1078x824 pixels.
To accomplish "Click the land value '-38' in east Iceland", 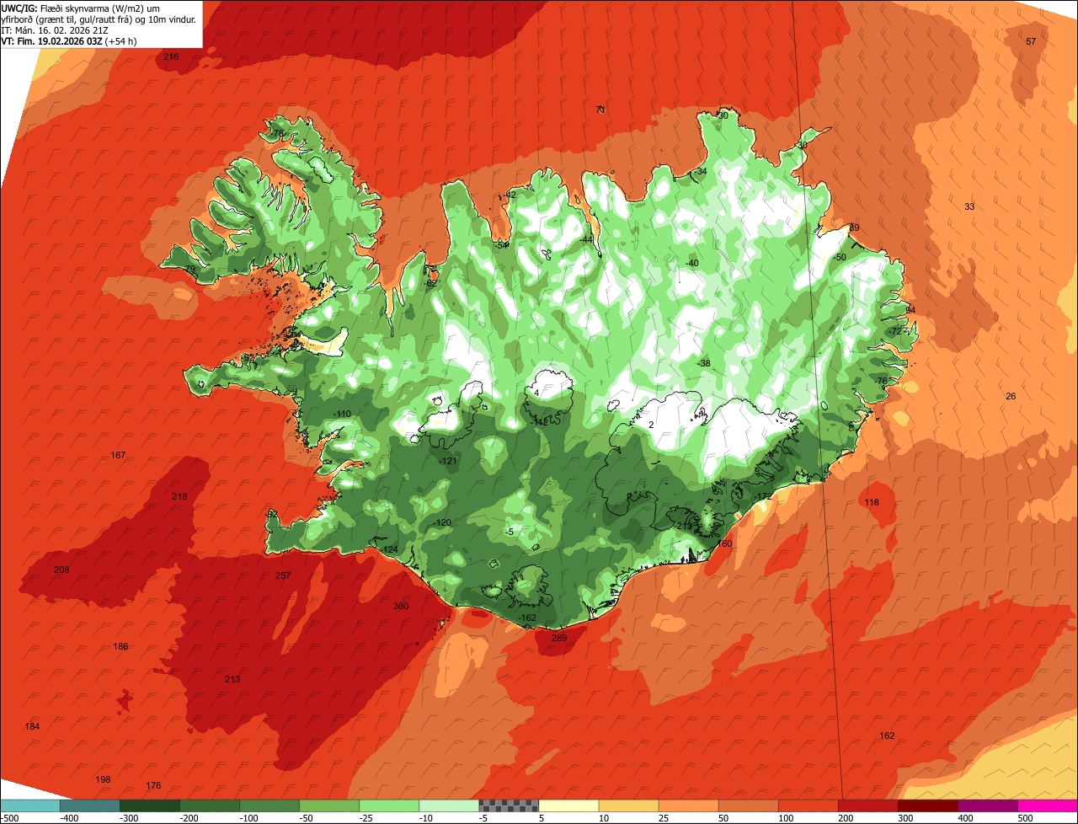I will tap(704, 363).
